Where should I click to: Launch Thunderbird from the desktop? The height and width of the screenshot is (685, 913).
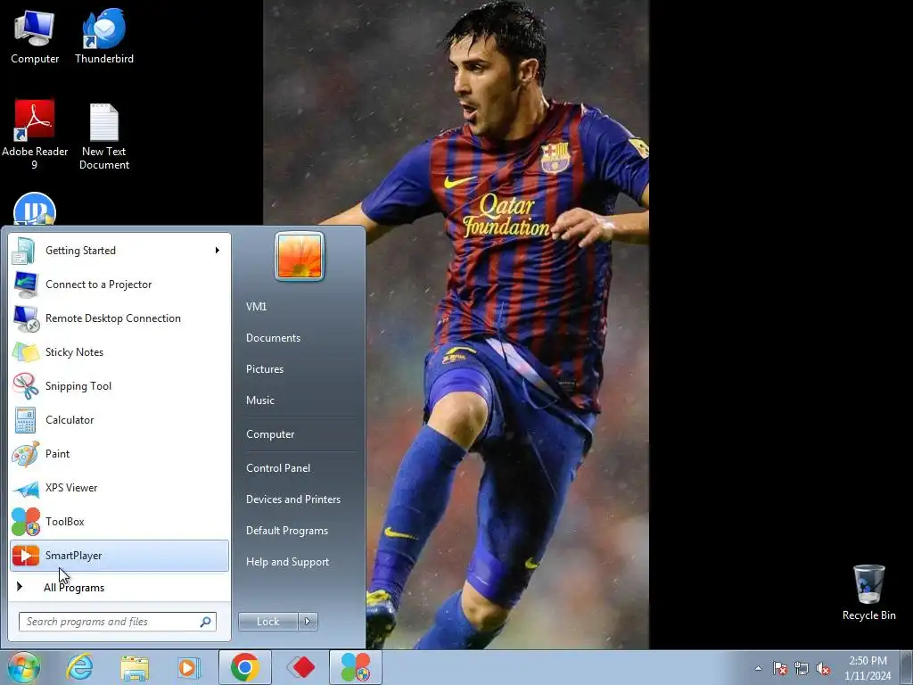[x=104, y=37]
